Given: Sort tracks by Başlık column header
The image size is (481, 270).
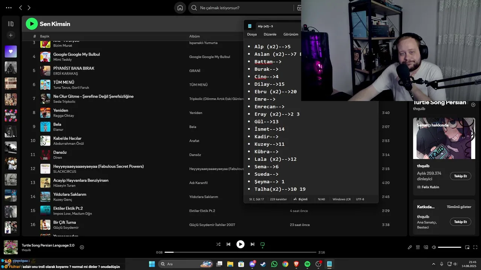Looking at the screenshot, I should [45, 36].
